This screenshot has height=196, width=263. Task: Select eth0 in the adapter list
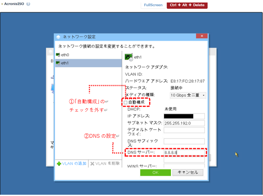[65, 55]
